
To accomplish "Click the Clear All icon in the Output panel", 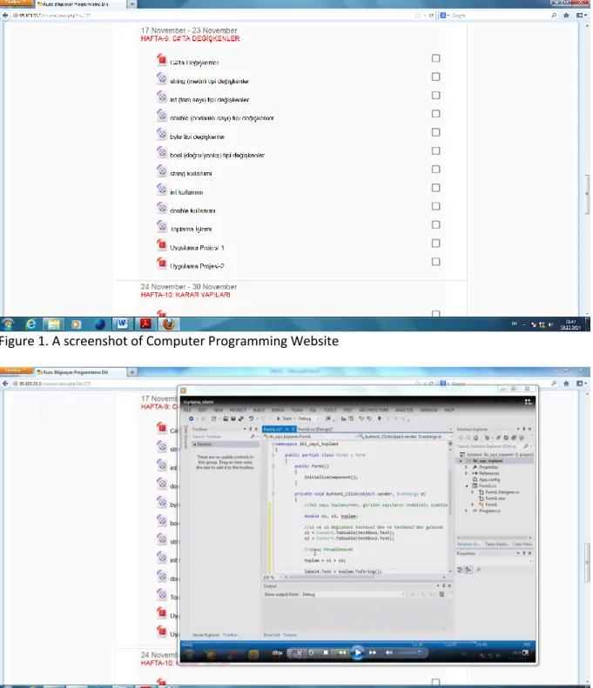I will tap(441, 594).
